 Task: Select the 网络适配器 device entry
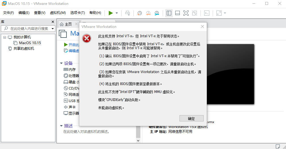coord(71,94)
